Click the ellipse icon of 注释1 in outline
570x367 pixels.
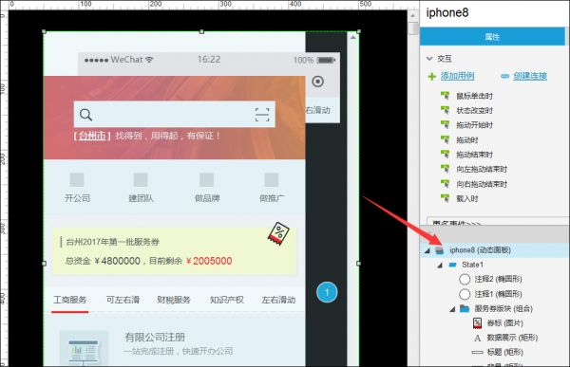(x=465, y=294)
